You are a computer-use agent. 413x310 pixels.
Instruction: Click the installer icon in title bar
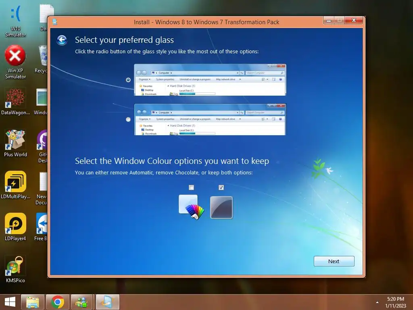pos(54,22)
